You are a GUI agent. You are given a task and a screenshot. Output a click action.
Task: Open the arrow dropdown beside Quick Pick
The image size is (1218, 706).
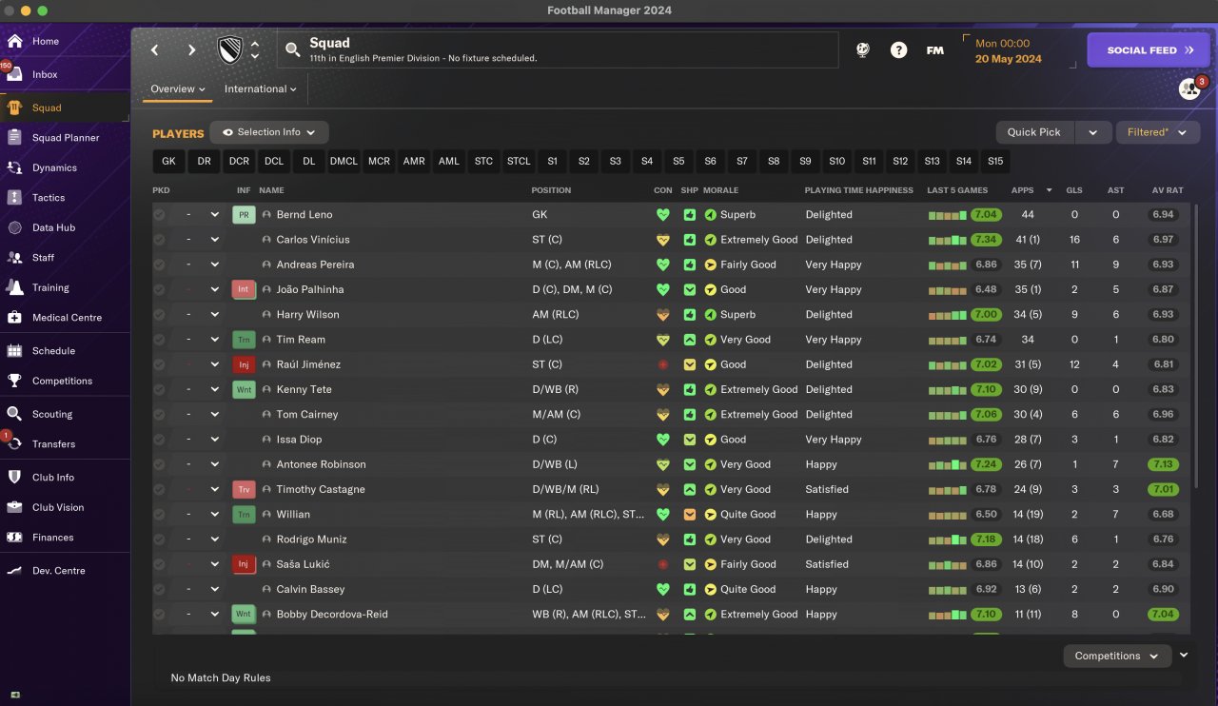(x=1092, y=132)
